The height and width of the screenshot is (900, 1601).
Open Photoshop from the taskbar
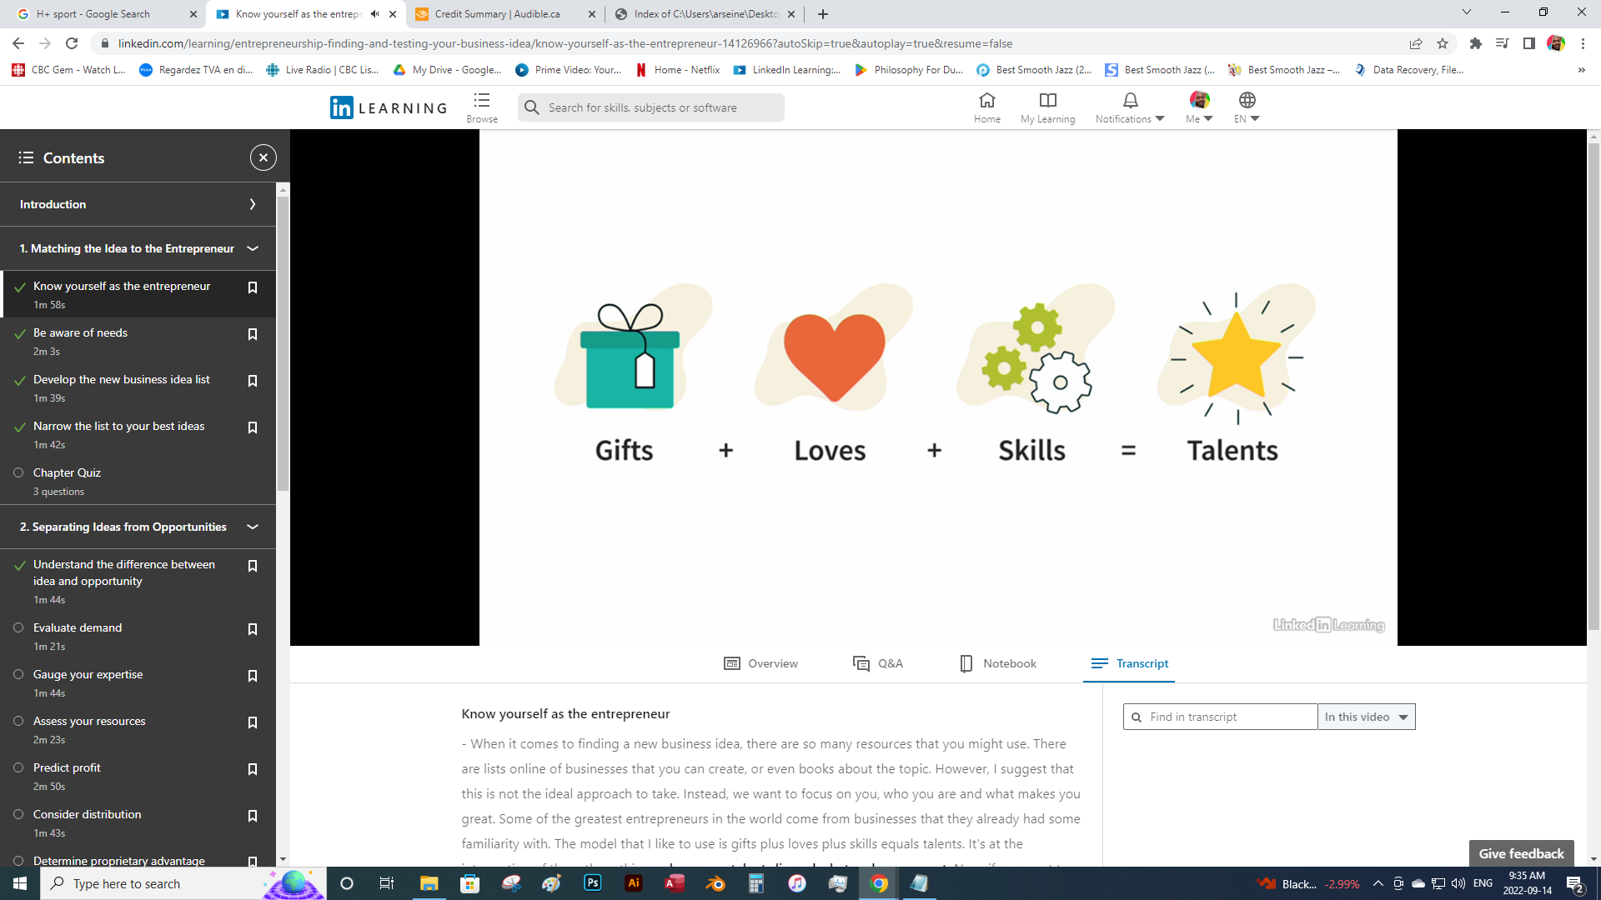click(593, 883)
